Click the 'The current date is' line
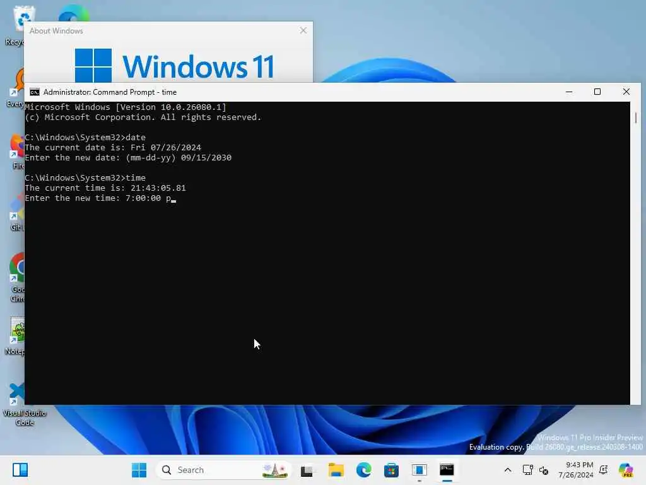Screen dimensions: 646x485 113,148
